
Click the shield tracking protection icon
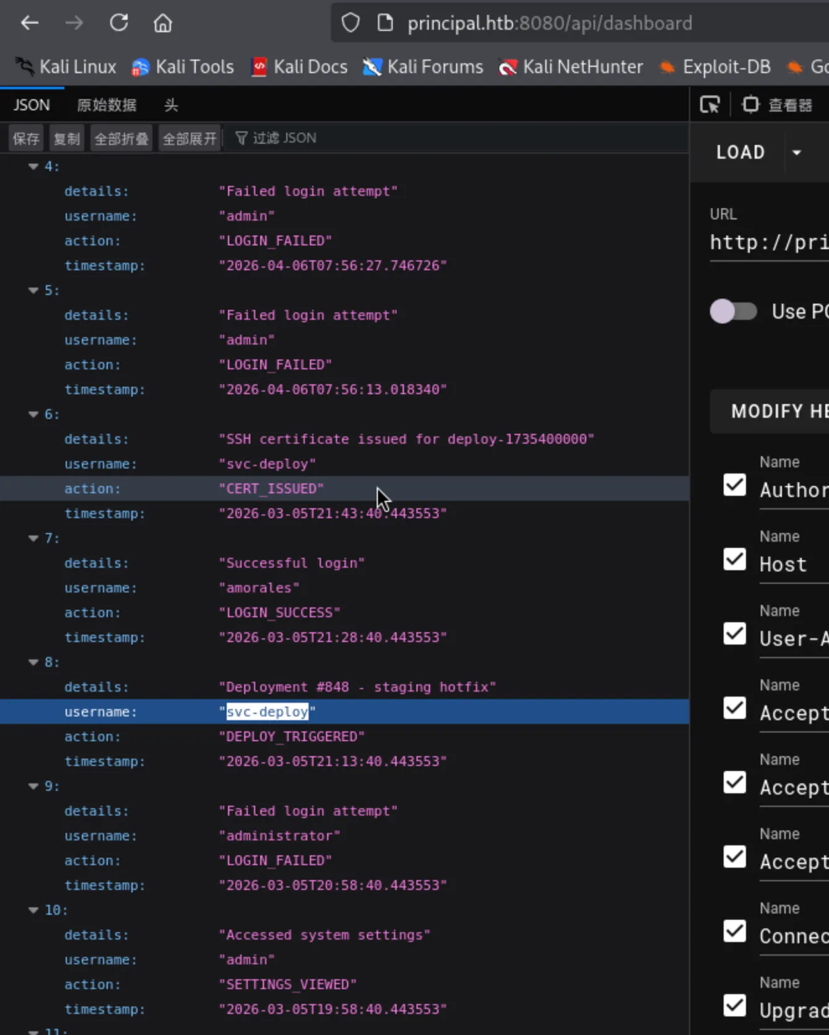[x=351, y=24]
